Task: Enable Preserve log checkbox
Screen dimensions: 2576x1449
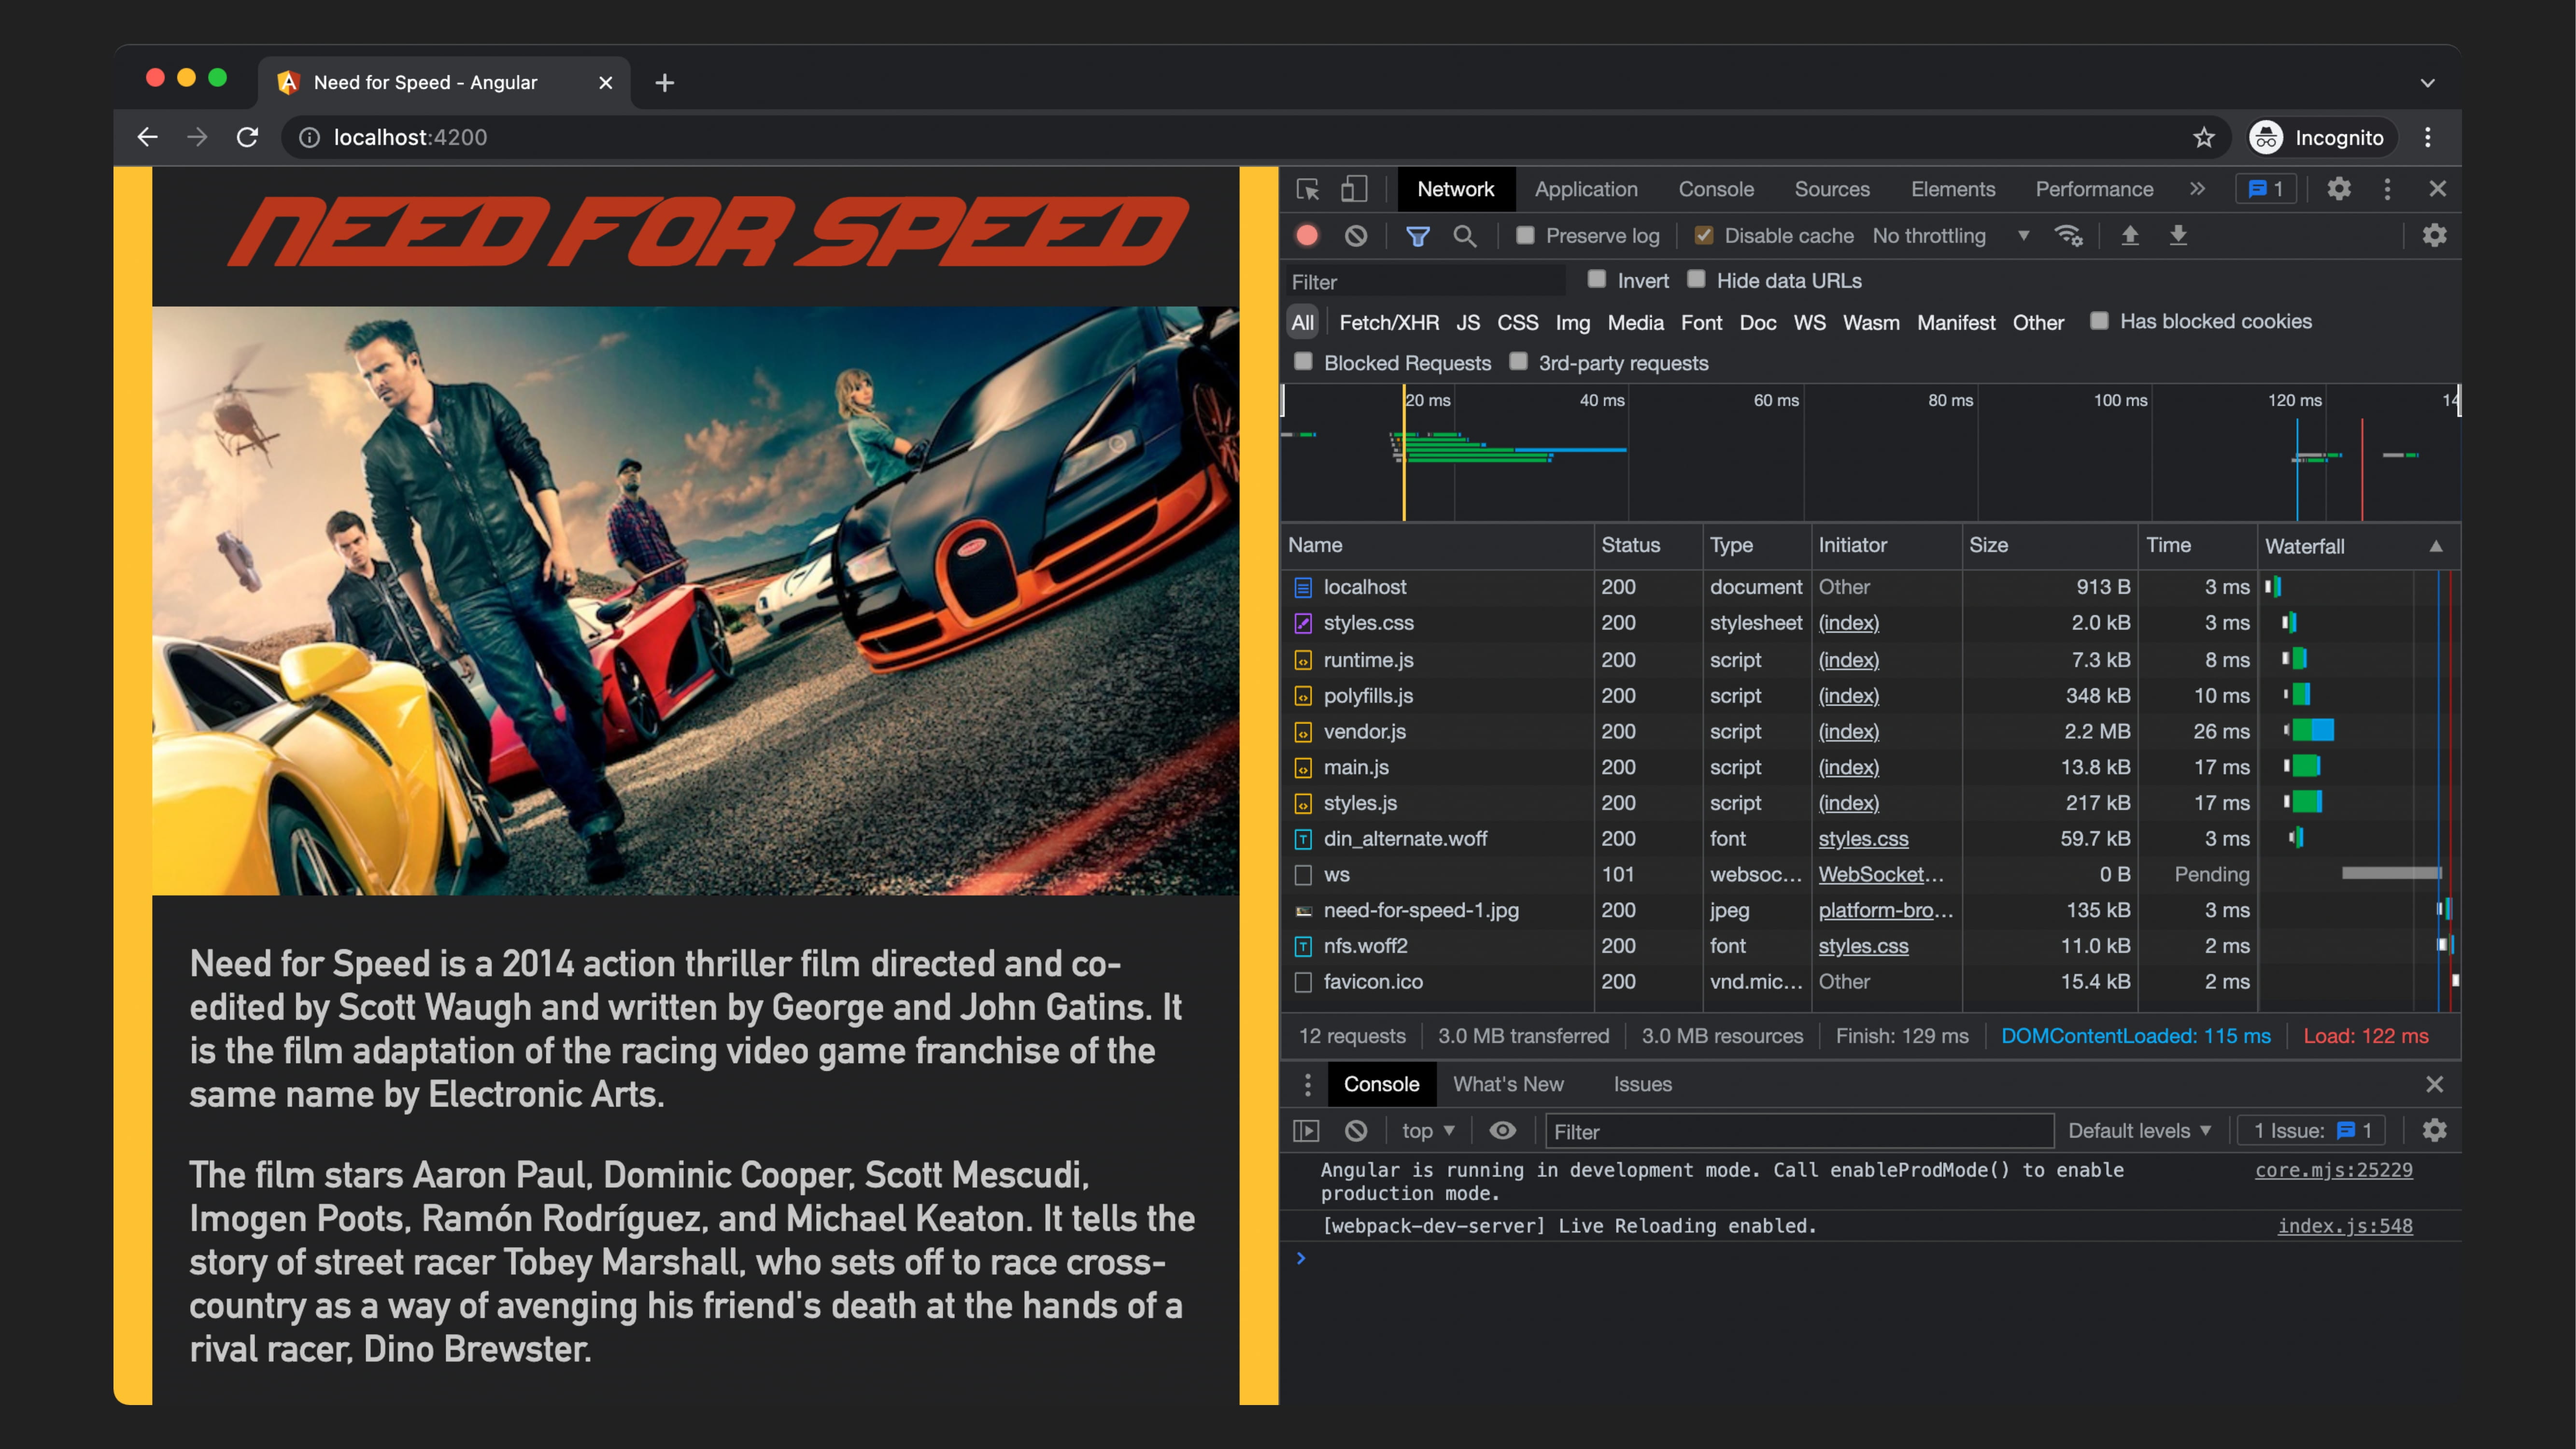Action: (x=1524, y=236)
